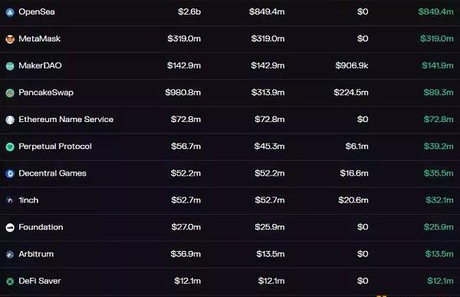
Task: Click the green $12.1m DeFi Saver value
Action: [440, 281]
